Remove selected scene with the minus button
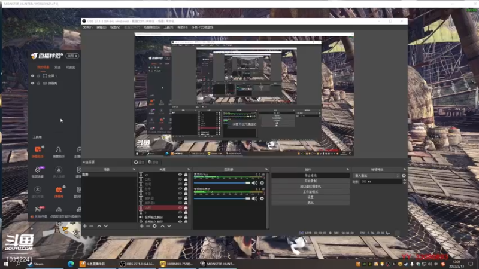 (91, 226)
